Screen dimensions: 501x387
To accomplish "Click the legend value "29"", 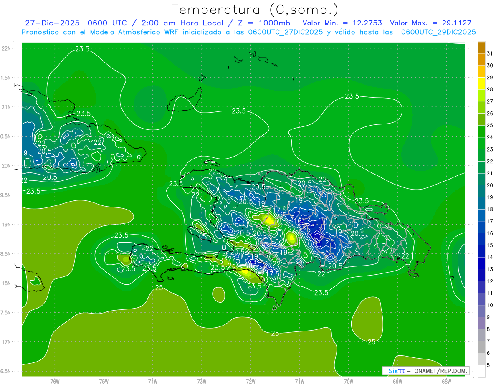I will click(x=490, y=78).
